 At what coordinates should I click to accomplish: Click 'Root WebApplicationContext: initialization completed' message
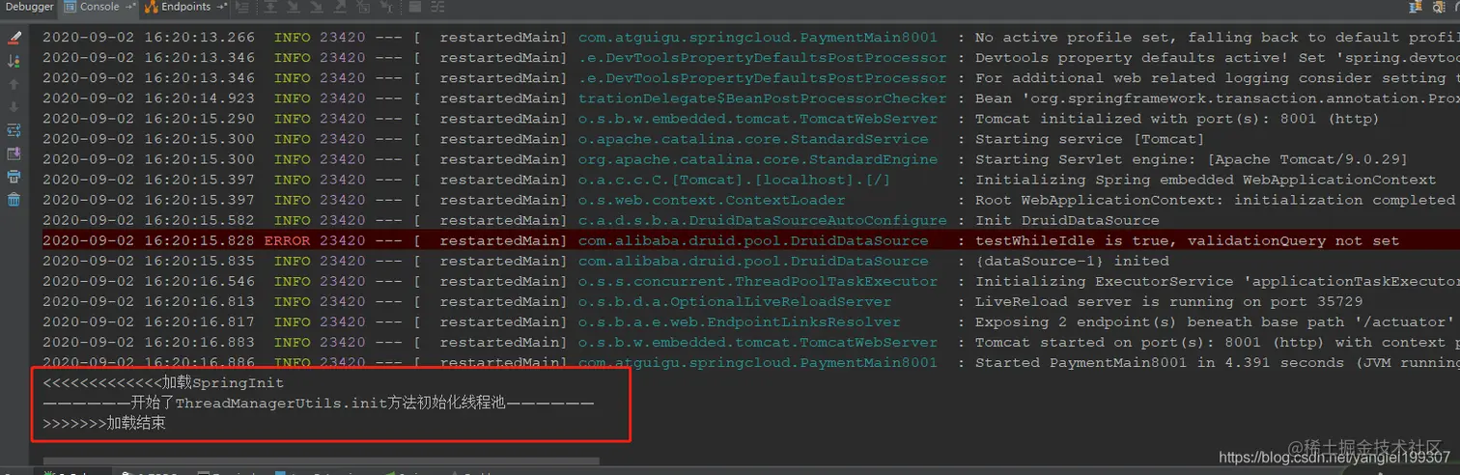[1215, 200]
